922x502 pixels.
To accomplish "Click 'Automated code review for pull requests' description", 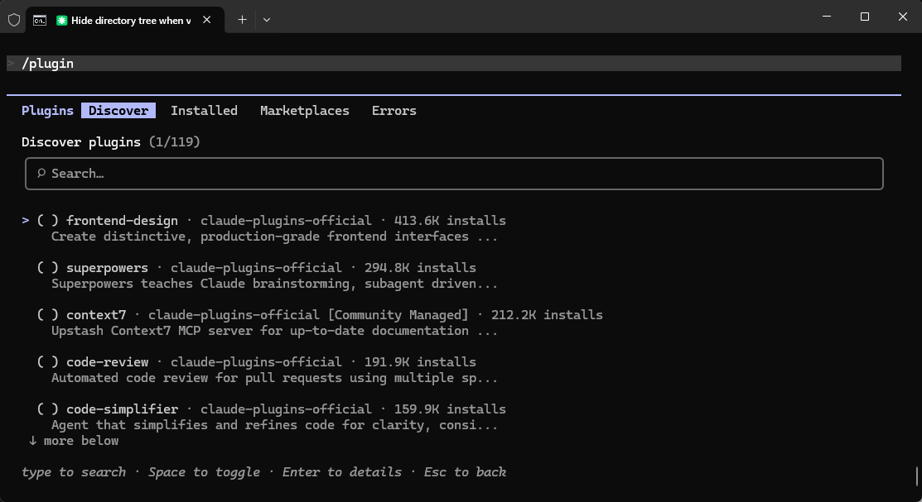I will pos(274,378).
